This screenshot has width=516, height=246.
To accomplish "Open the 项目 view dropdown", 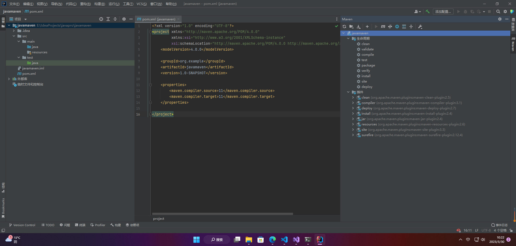I will 26,19.
